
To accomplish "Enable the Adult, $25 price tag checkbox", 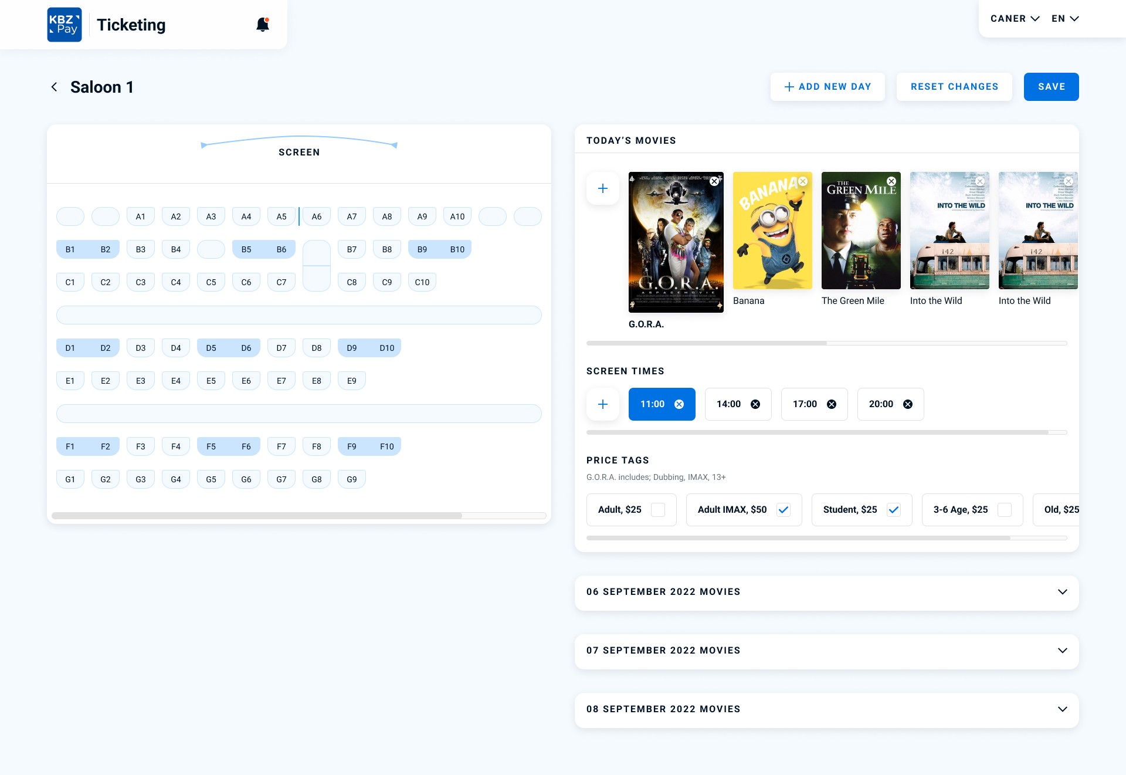I will 658,510.
